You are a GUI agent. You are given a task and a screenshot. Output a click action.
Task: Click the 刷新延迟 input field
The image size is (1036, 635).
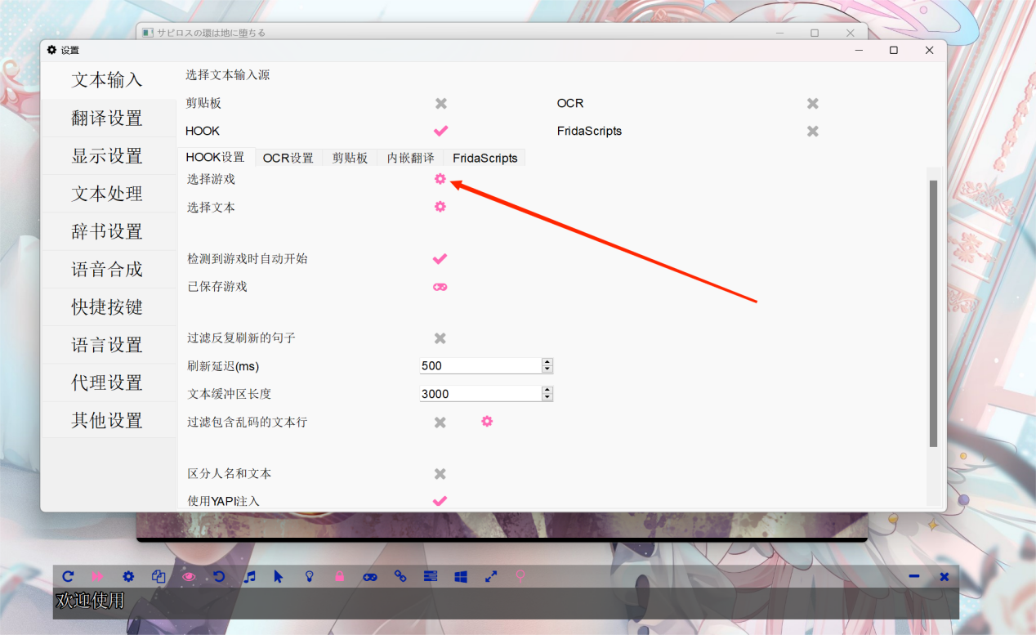pyautogui.click(x=480, y=366)
